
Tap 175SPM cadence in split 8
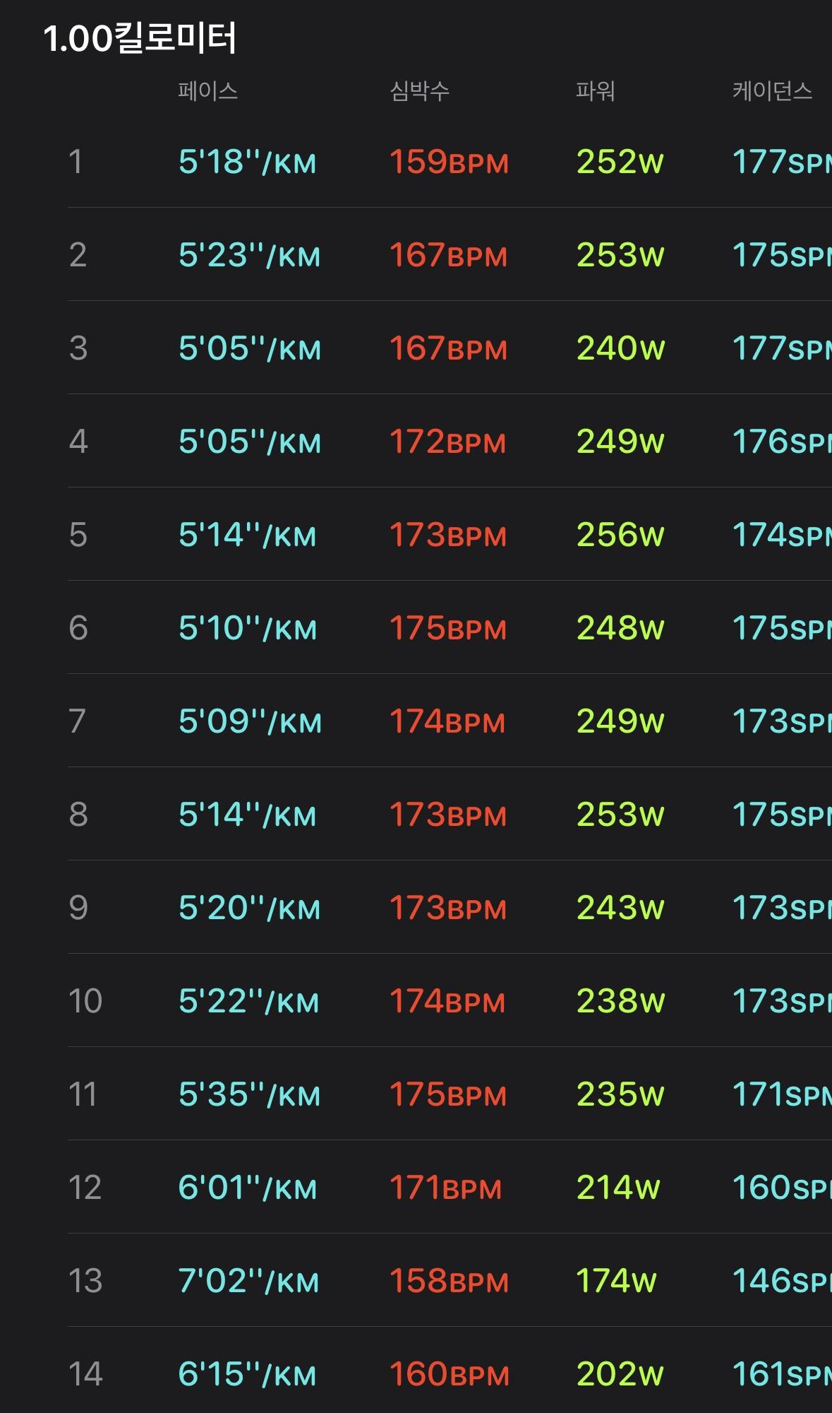coord(781,815)
